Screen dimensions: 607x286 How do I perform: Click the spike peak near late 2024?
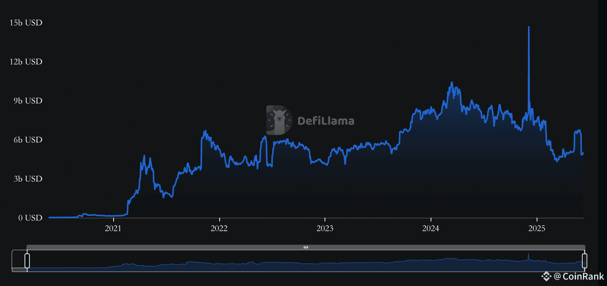click(x=529, y=27)
